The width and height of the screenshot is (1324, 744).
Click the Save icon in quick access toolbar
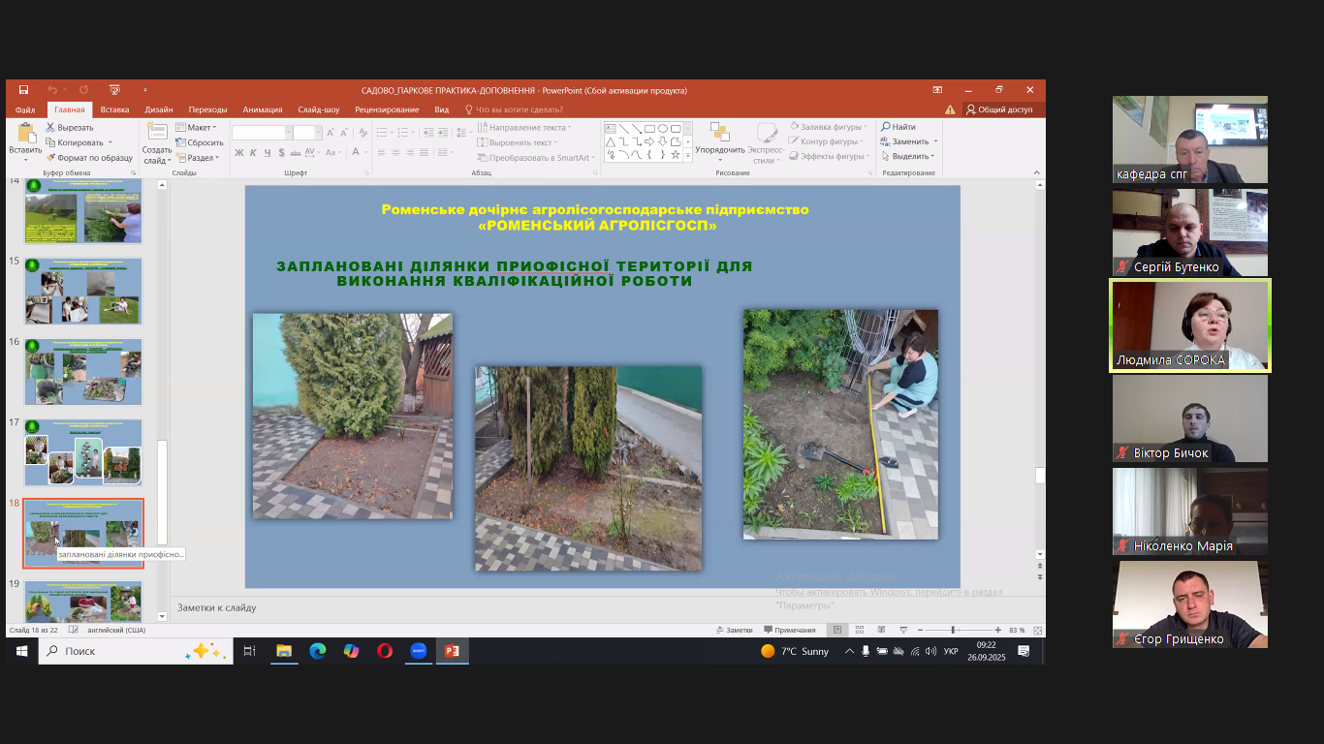(23, 90)
